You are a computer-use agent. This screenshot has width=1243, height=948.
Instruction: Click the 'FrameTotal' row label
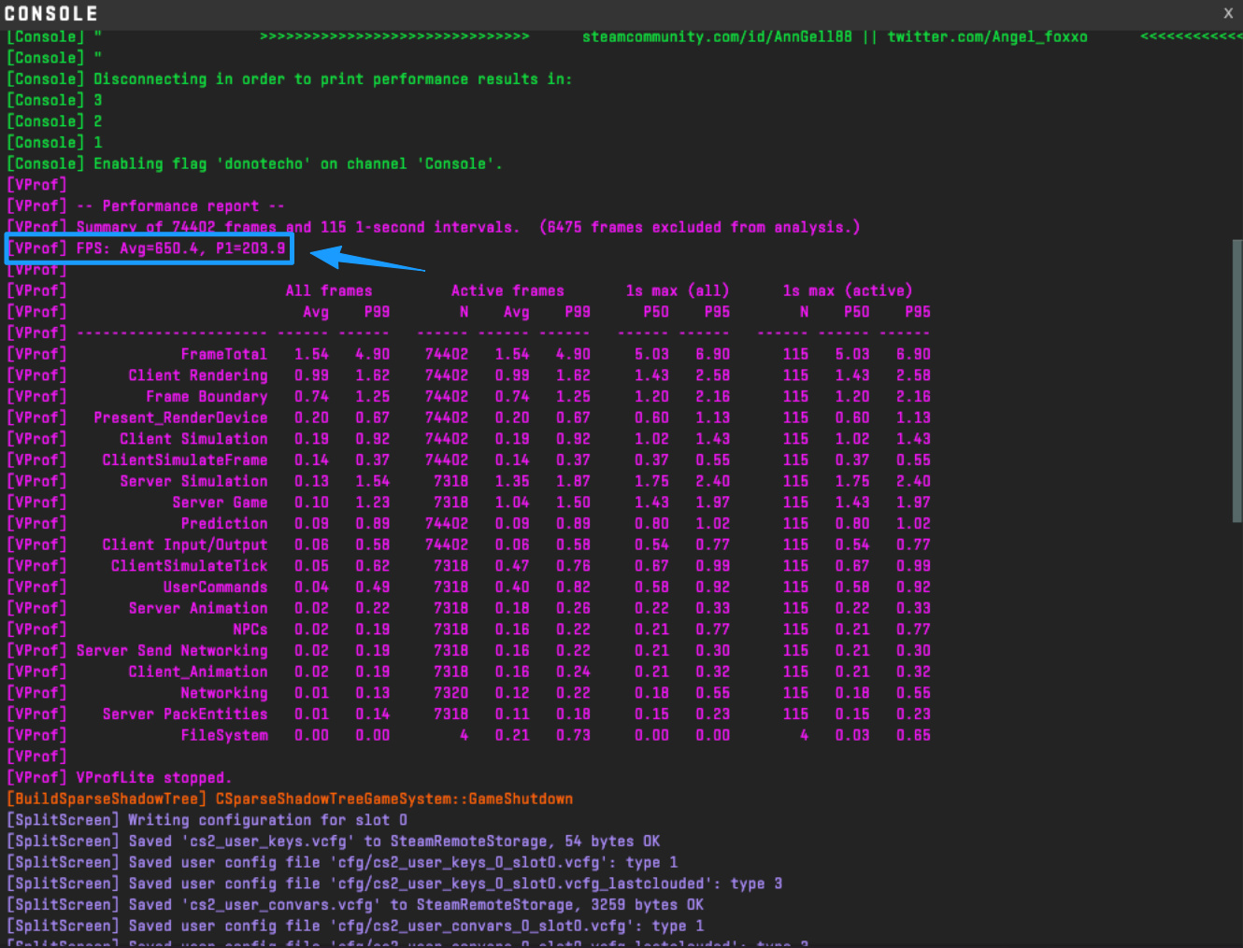pyautogui.click(x=224, y=354)
